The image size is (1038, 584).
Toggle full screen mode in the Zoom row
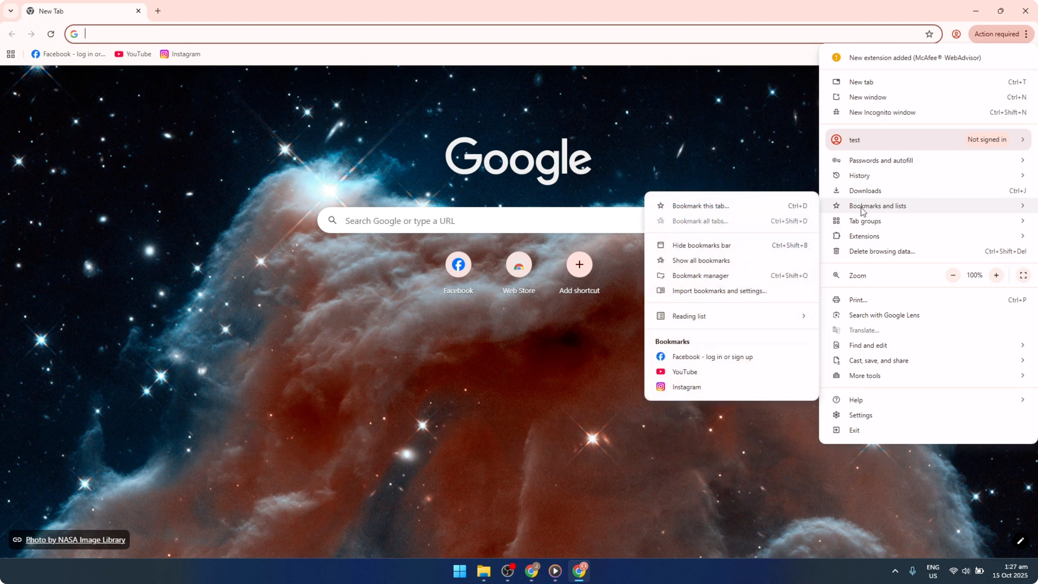pos(1023,275)
